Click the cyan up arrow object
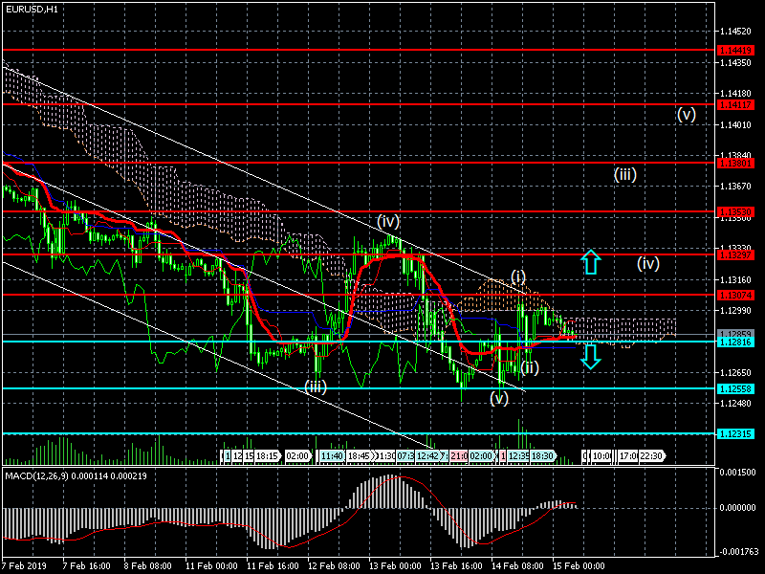The image size is (765, 574). [x=590, y=261]
